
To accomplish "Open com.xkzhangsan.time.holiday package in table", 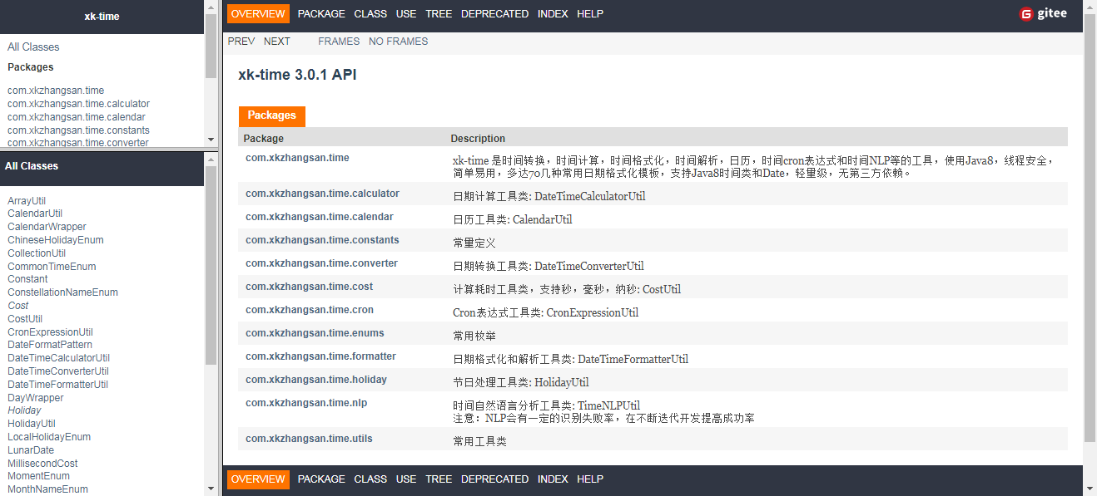I will pyautogui.click(x=316, y=380).
